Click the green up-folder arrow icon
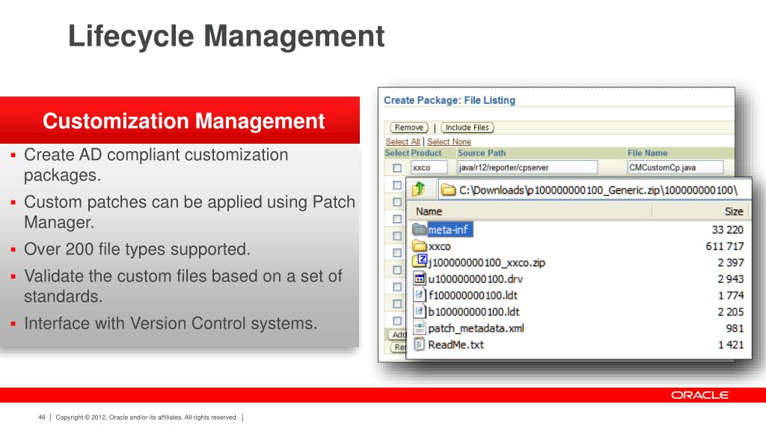766x431 pixels. pyautogui.click(x=418, y=189)
